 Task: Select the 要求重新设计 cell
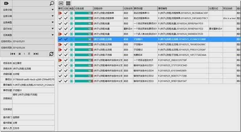[x=216, y=29]
